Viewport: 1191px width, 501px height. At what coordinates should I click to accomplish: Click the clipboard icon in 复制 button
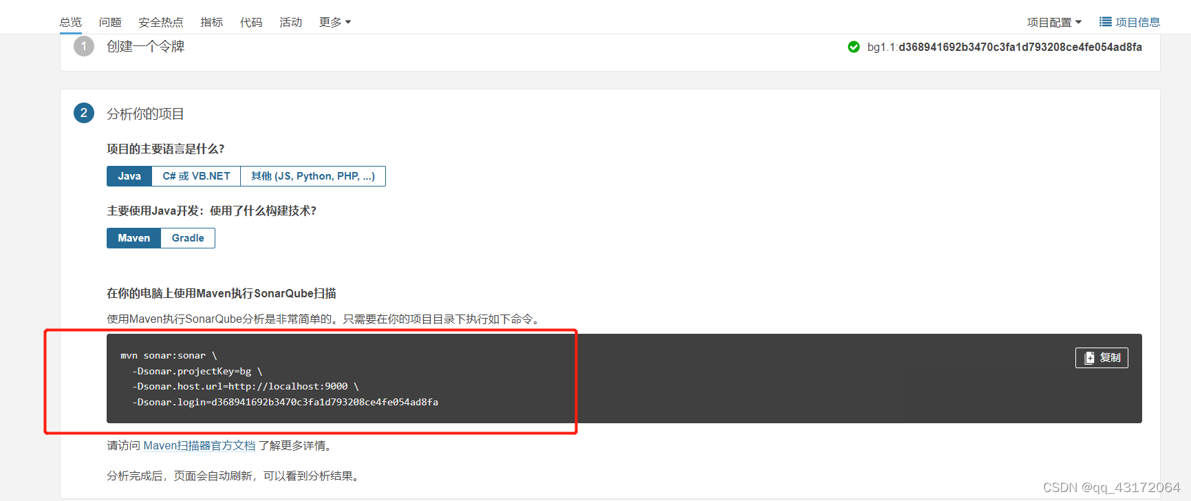tap(1089, 358)
